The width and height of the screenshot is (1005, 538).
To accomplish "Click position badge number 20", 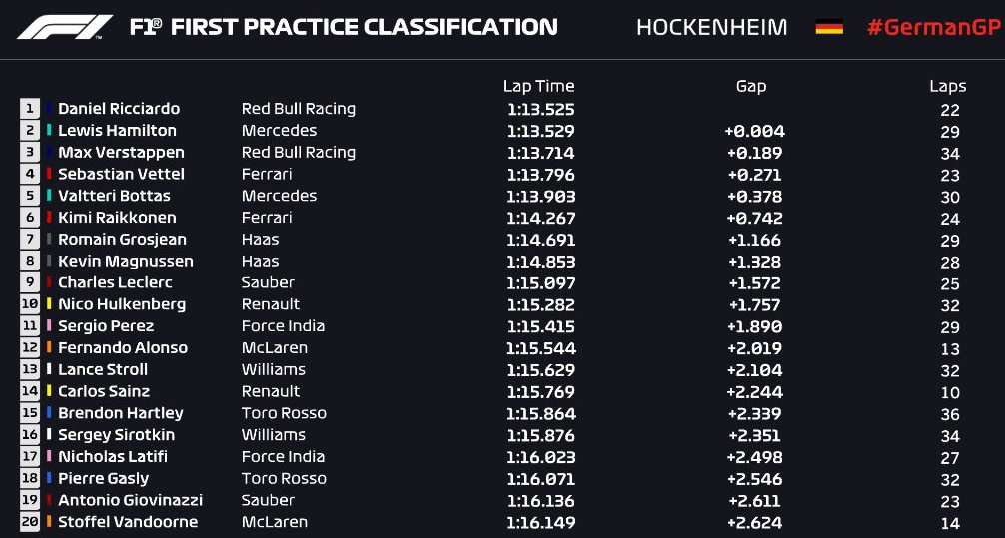I will click(x=30, y=522).
